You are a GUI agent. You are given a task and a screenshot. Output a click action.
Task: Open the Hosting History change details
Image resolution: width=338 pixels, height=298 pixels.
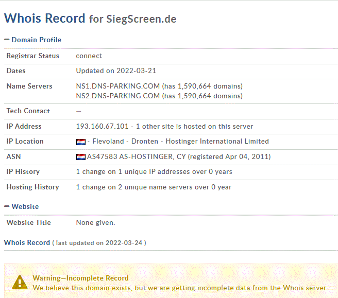point(154,187)
